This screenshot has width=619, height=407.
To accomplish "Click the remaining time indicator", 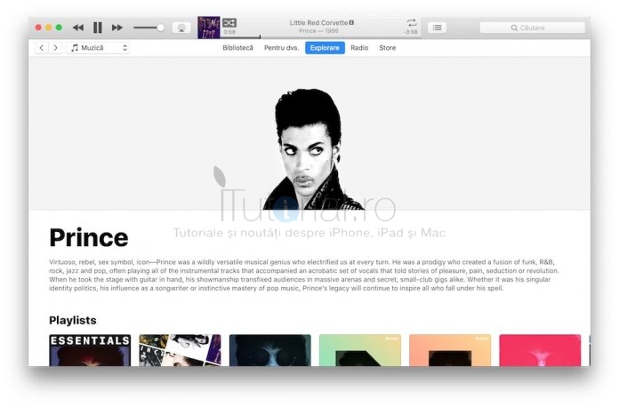I will click(411, 32).
